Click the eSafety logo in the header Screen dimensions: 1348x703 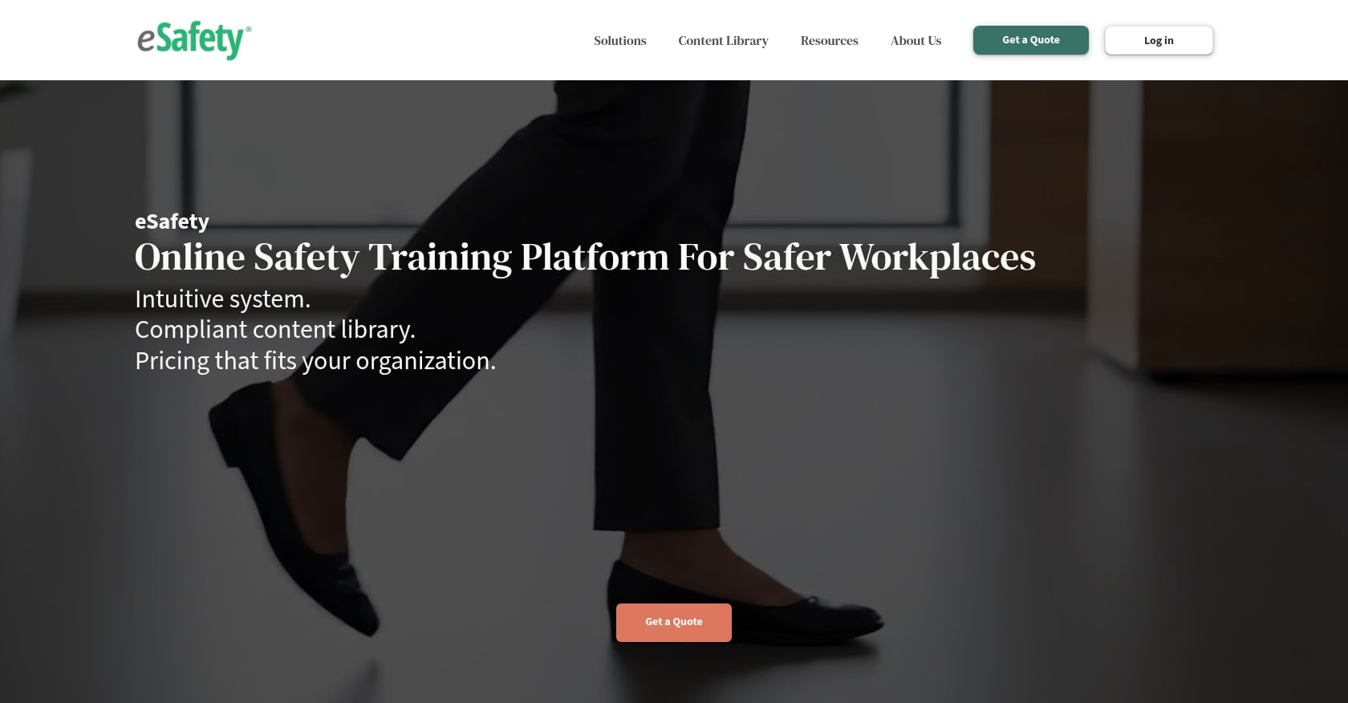click(x=193, y=40)
